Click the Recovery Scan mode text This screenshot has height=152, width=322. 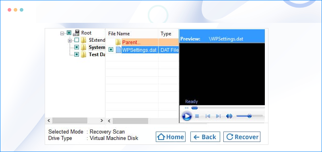(107, 132)
